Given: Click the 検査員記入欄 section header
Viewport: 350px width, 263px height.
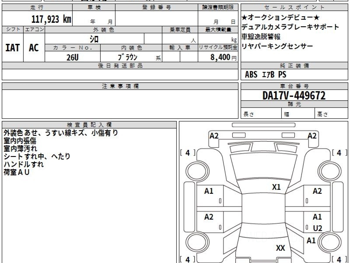Looking at the screenshot, I should tap(89, 124).
